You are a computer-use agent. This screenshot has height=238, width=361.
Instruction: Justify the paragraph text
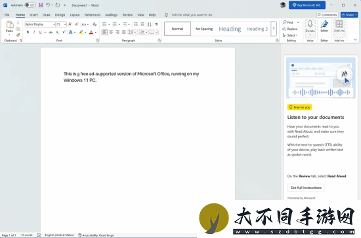point(124,32)
